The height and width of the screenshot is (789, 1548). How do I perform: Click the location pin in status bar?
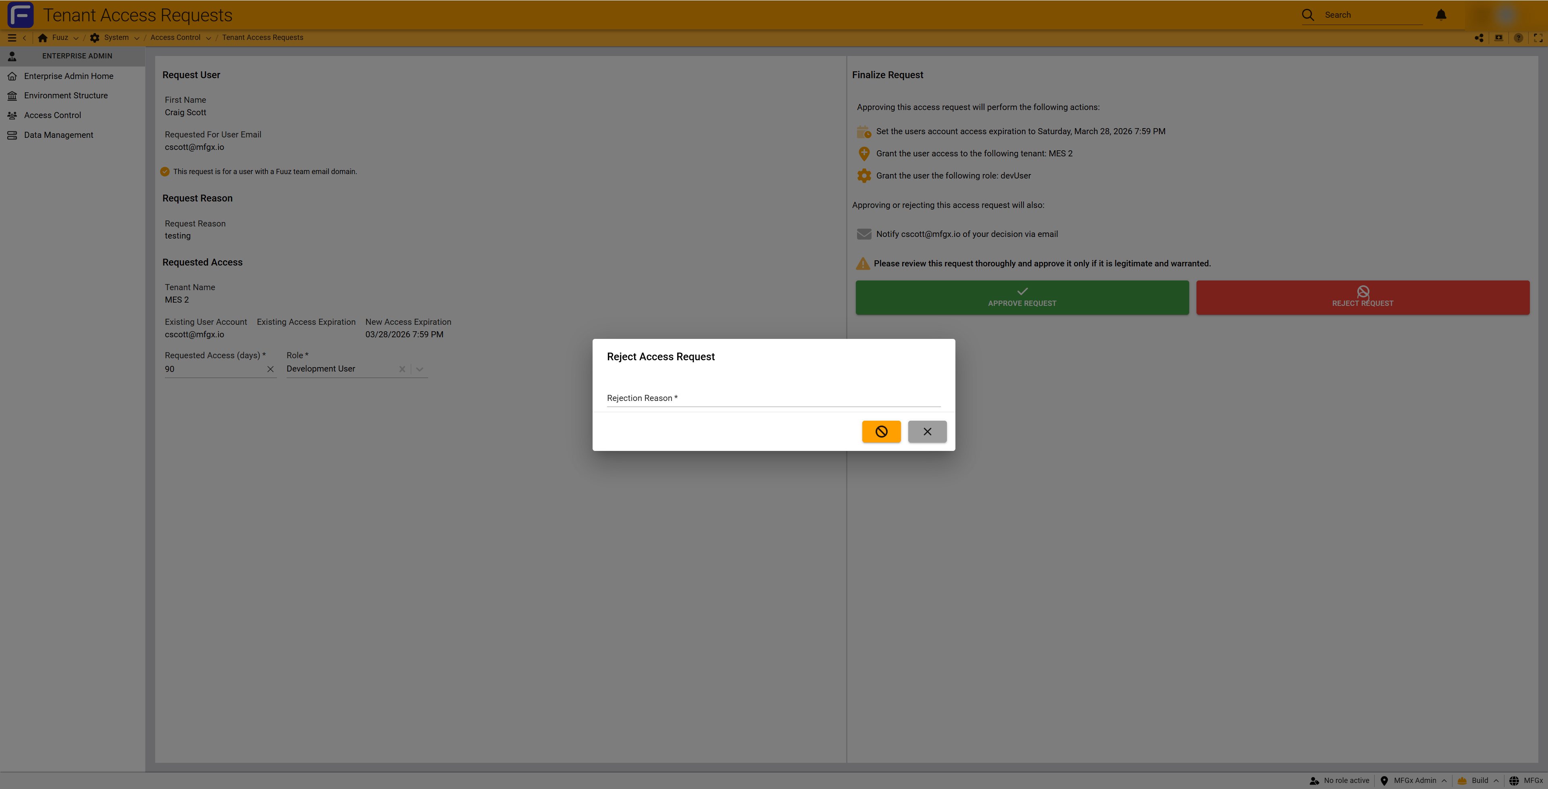1385,781
